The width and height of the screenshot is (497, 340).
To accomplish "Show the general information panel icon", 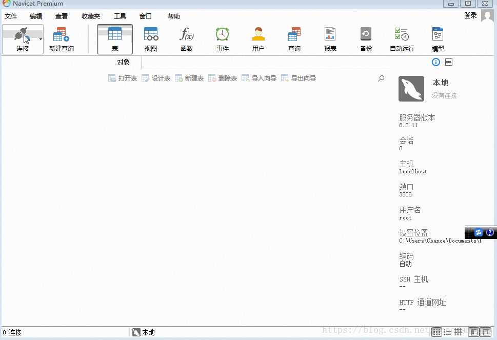I will (436, 62).
